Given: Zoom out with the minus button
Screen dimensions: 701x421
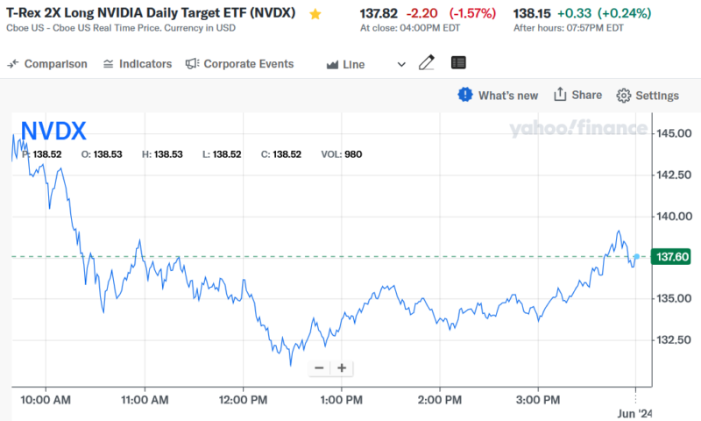Looking at the screenshot, I should 319,368.
